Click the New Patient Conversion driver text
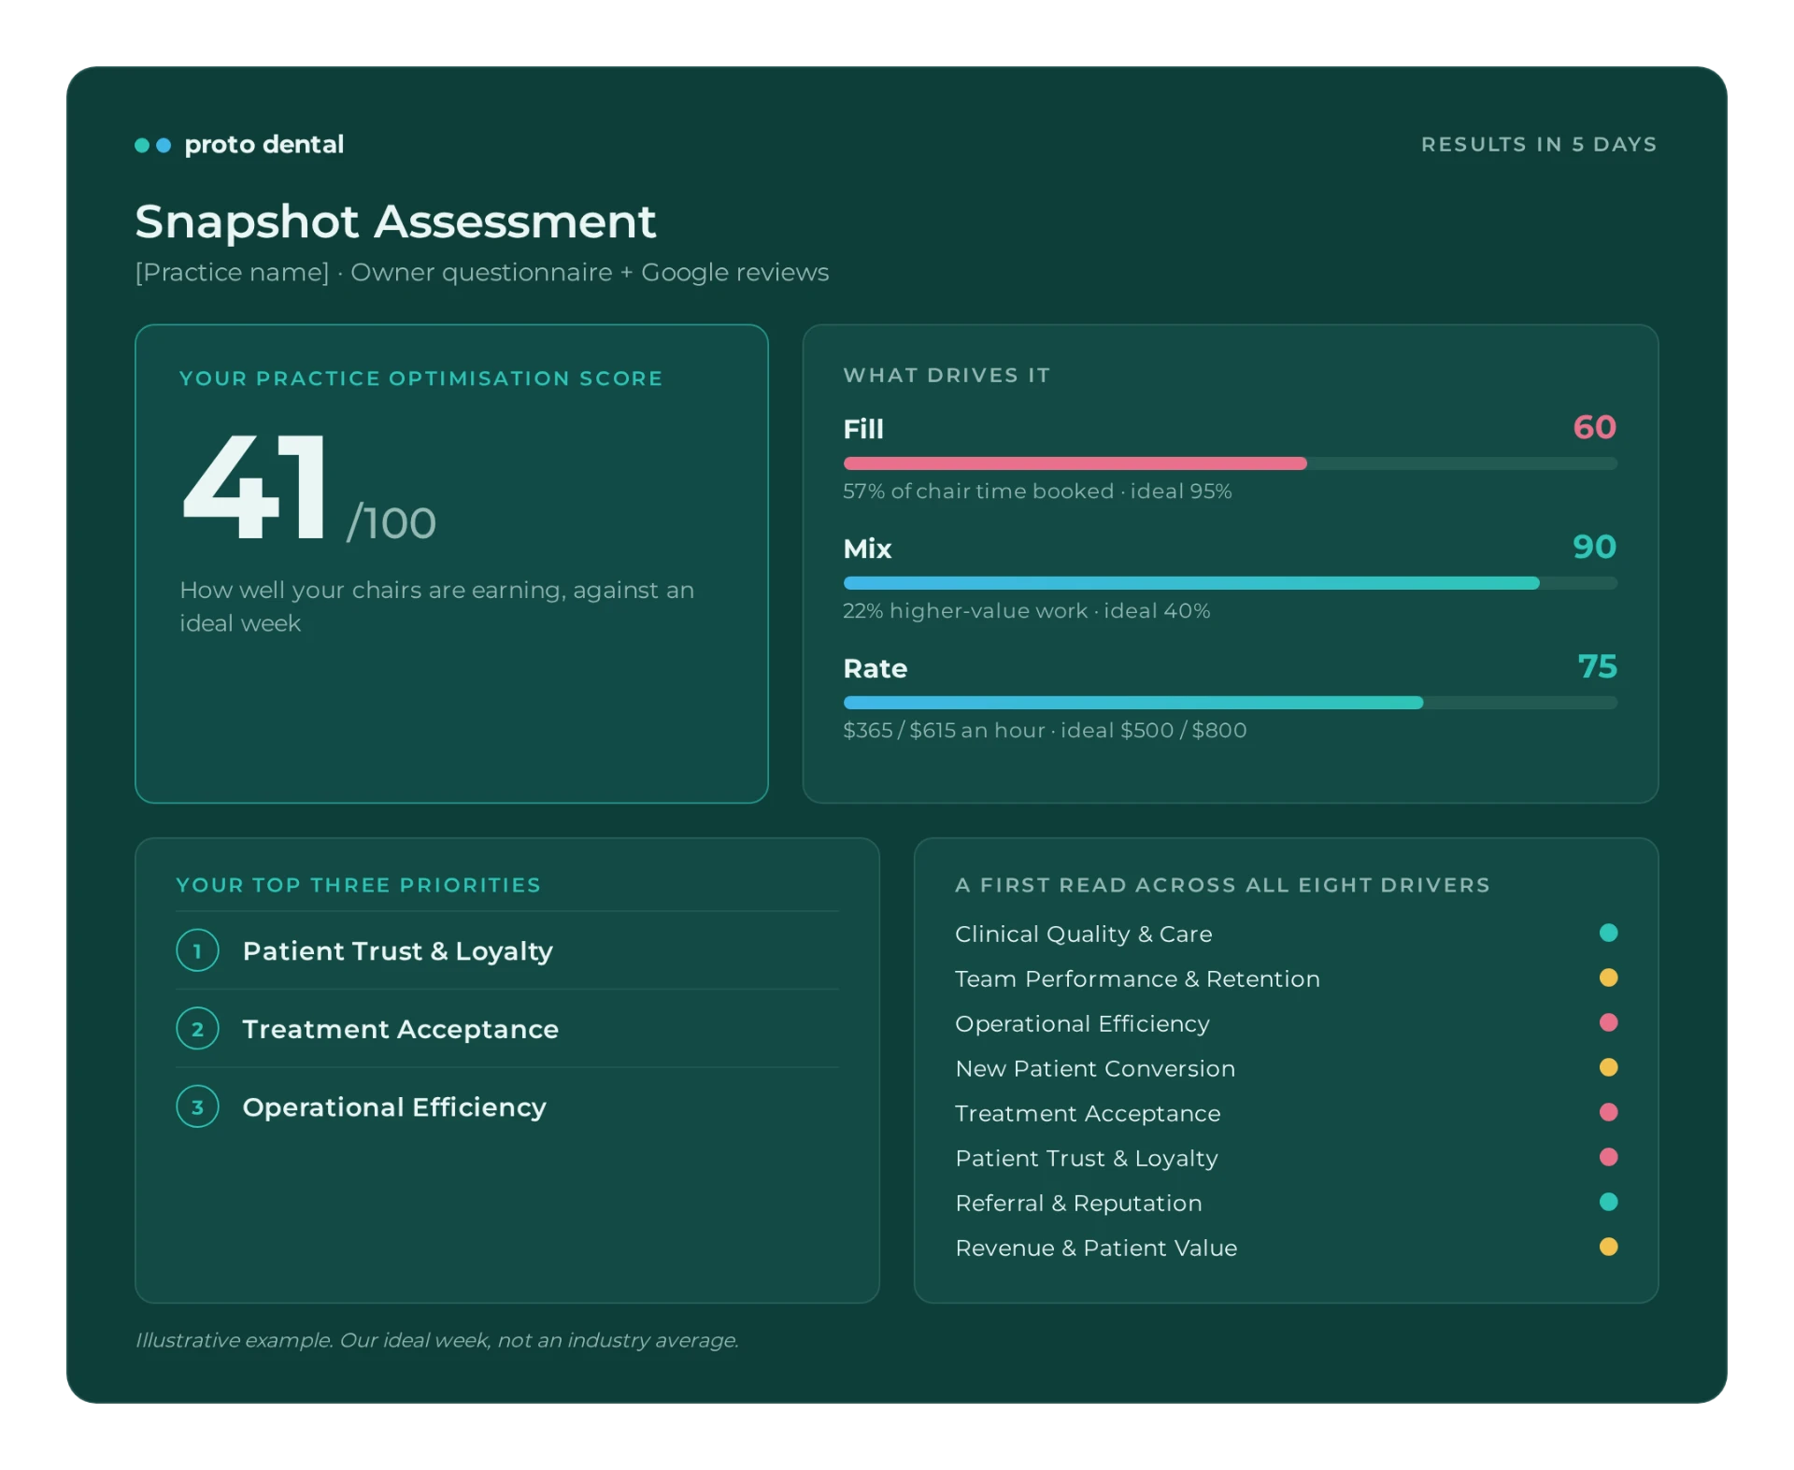 point(1095,1068)
